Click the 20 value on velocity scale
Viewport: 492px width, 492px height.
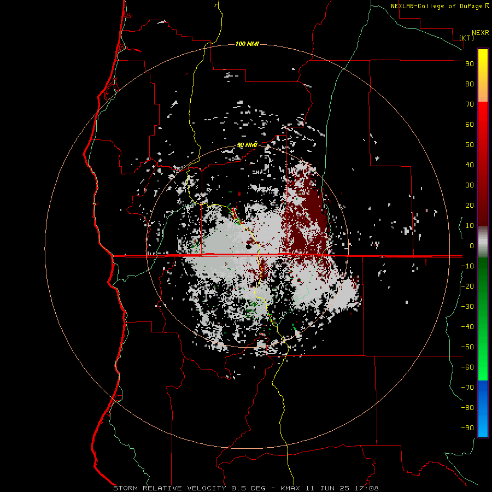point(470,206)
